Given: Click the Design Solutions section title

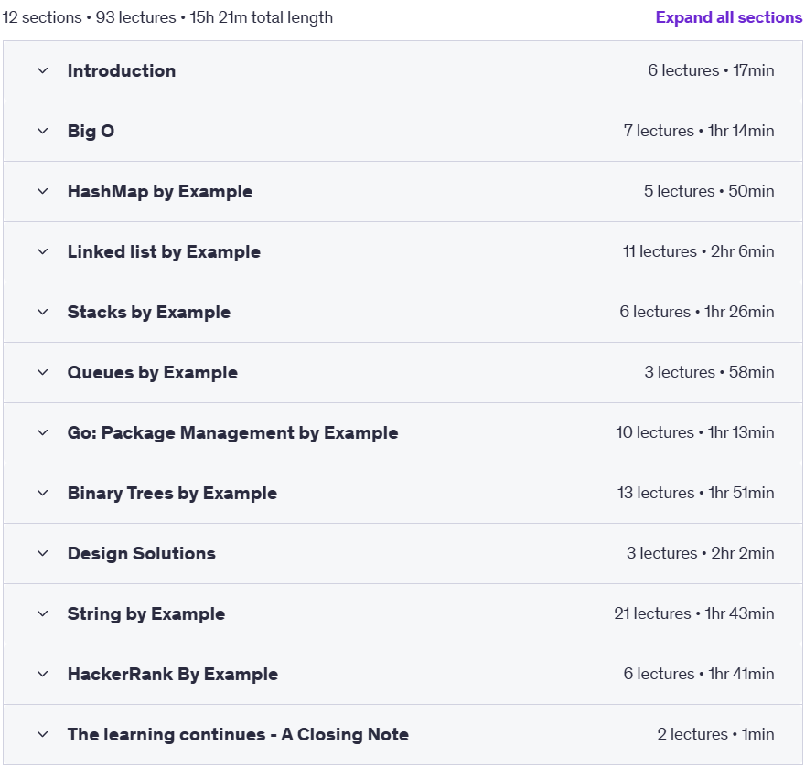Looking at the screenshot, I should pos(142,554).
